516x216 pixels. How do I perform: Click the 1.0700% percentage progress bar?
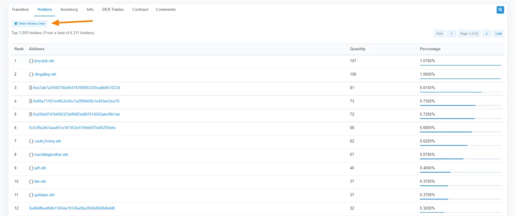461,65
